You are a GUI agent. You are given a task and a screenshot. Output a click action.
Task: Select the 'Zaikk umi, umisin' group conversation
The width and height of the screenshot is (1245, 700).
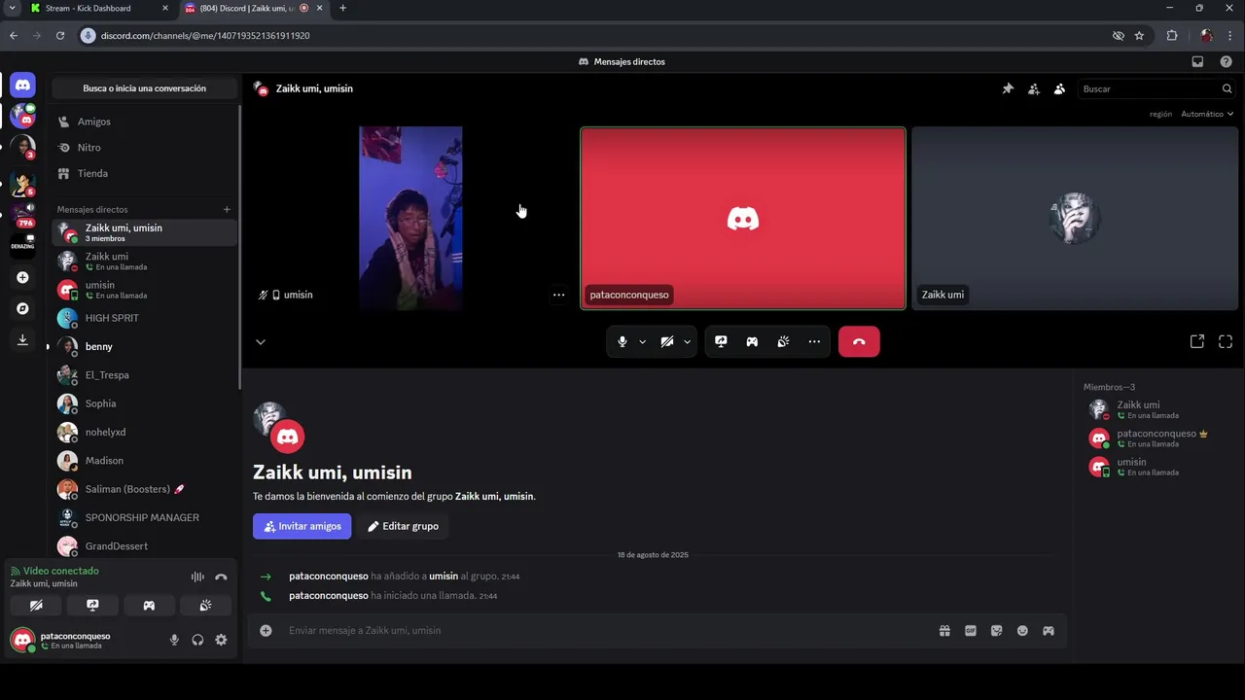tap(144, 232)
